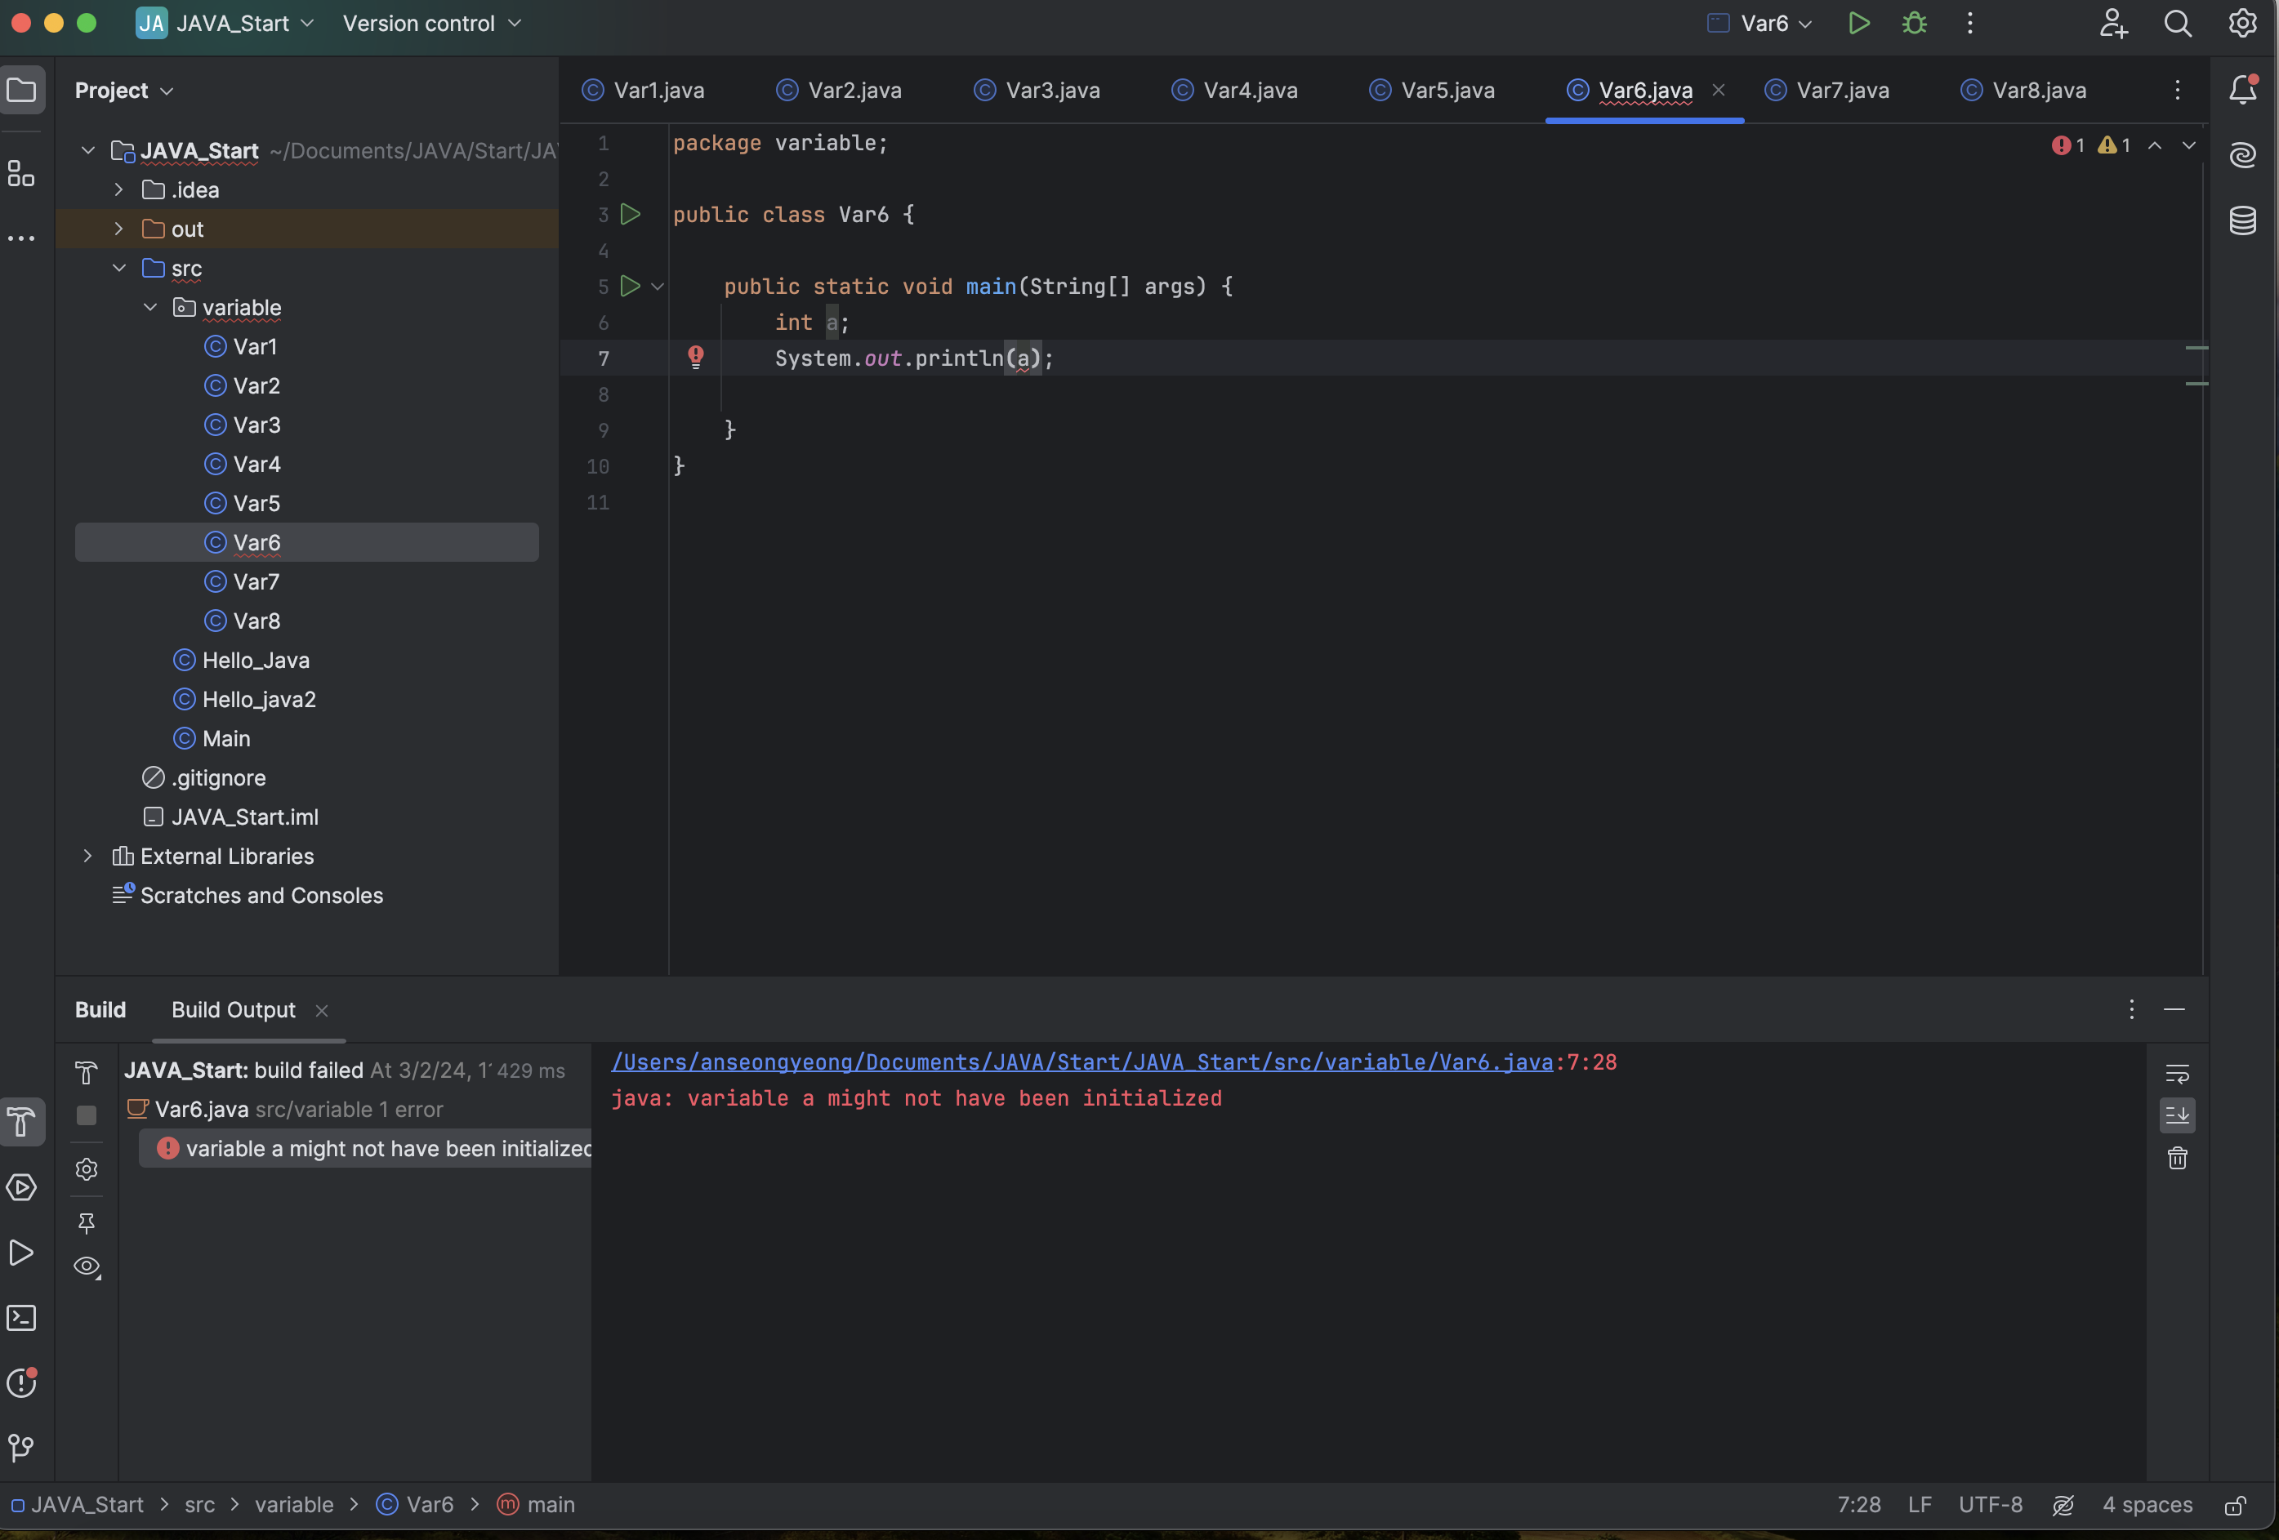Toggle soft-wrap in the build output
This screenshot has height=1540, width=2279.
coord(2177,1074)
